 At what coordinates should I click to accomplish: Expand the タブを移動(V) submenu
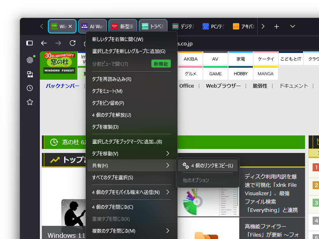pos(132,154)
